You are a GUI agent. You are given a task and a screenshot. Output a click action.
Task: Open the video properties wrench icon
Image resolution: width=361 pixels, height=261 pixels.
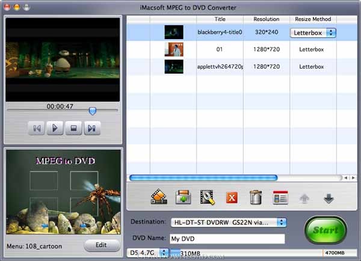(x=208, y=197)
